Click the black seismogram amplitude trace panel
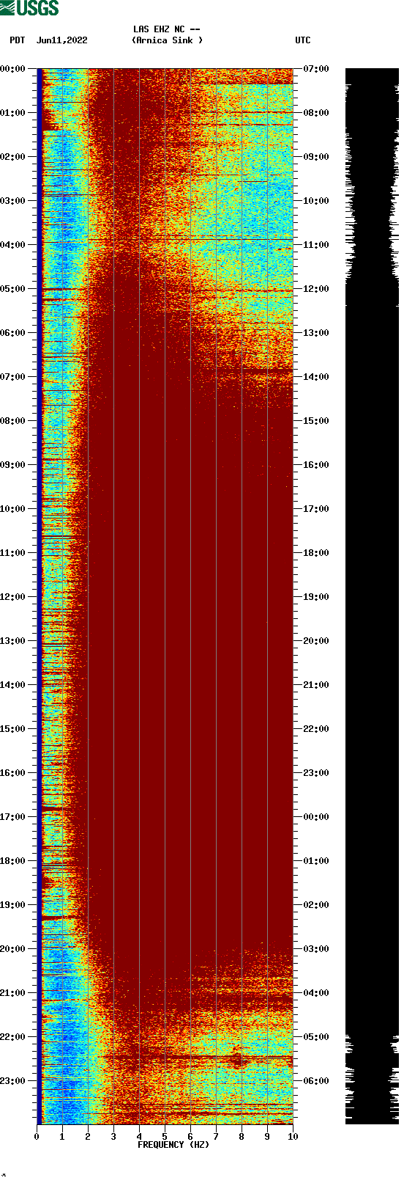Image resolution: width=404 pixels, height=1183 pixels. click(372, 596)
